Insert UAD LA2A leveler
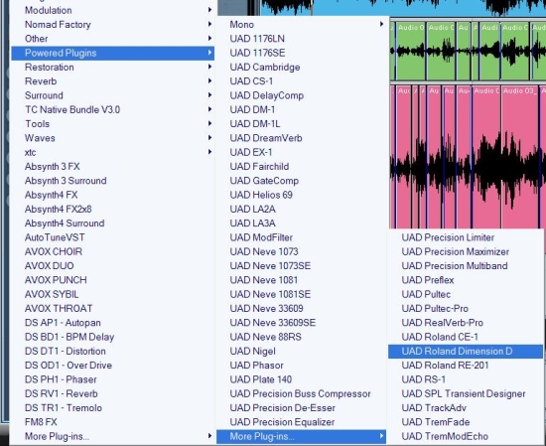The image size is (546, 446). [x=301, y=209]
